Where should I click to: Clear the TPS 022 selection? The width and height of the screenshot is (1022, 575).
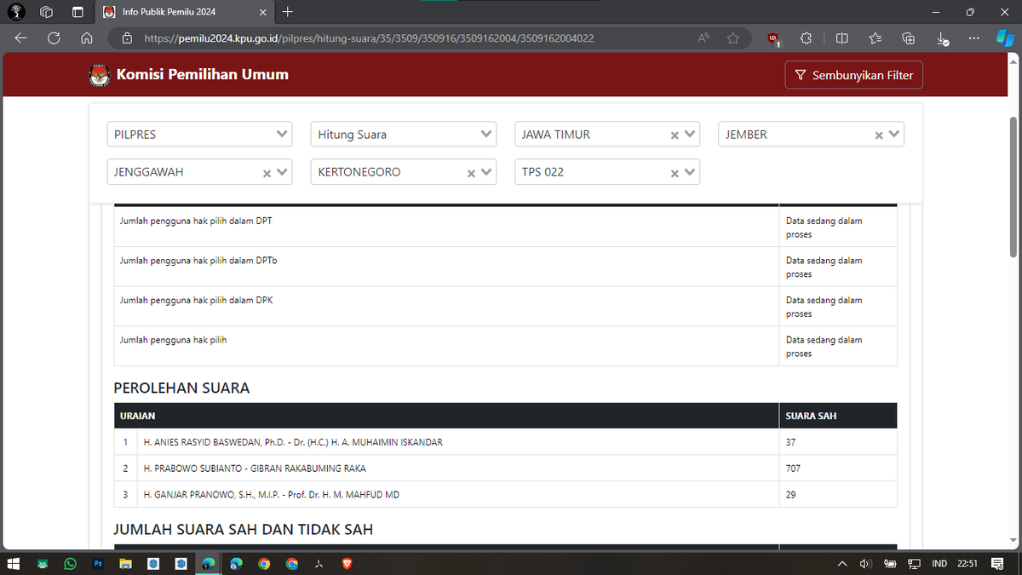tap(675, 173)
